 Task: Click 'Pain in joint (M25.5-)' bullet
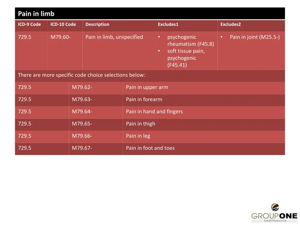coord(255,37)
